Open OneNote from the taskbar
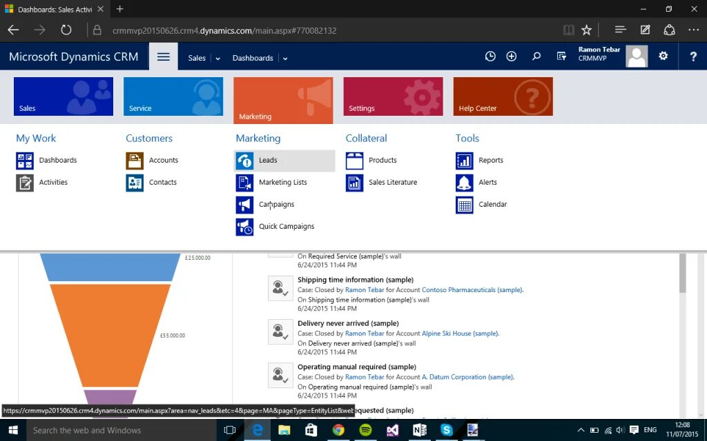Image resolution: width=707 pixels, height=441 pixels. pyautogui.click(x=419, y=430)
